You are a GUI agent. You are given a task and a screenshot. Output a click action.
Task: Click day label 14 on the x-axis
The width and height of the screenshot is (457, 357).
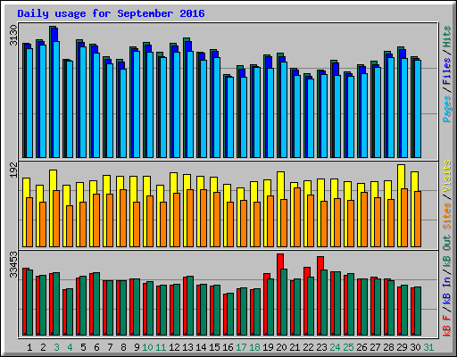point(201,347)
